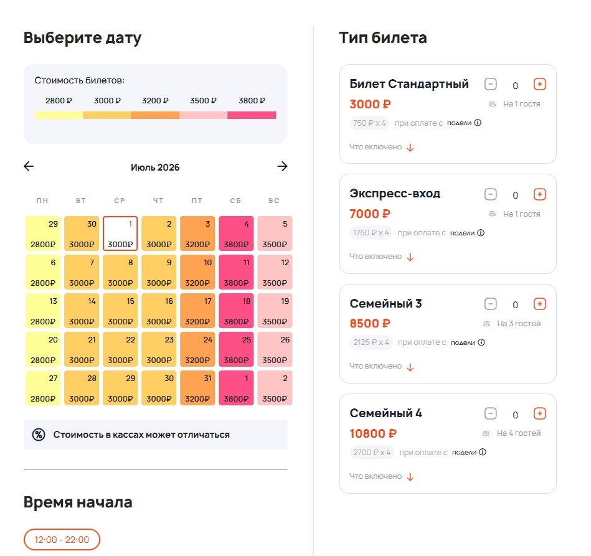Choose July 23 date cell
Image resolution: width=591 pixels, height=556 pixels.
tap(159, 349)
